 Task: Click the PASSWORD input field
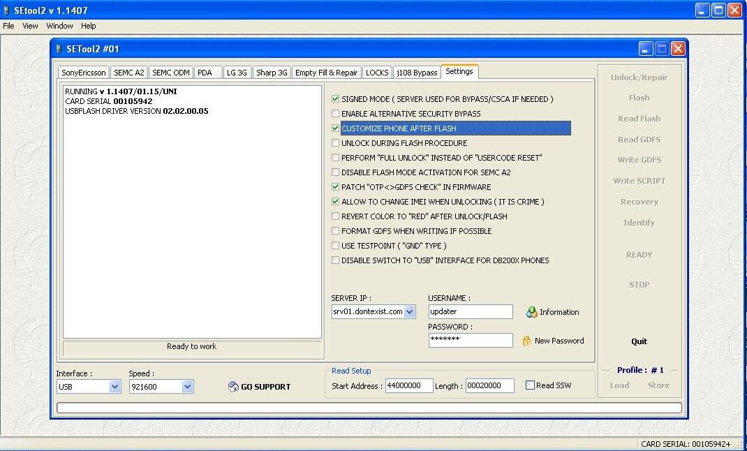click(471, 340)
